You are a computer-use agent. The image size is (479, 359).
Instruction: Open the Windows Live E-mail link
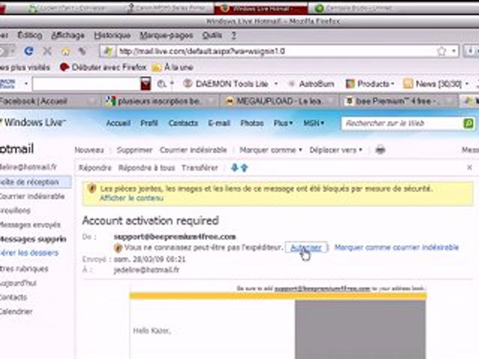(219, 123)
